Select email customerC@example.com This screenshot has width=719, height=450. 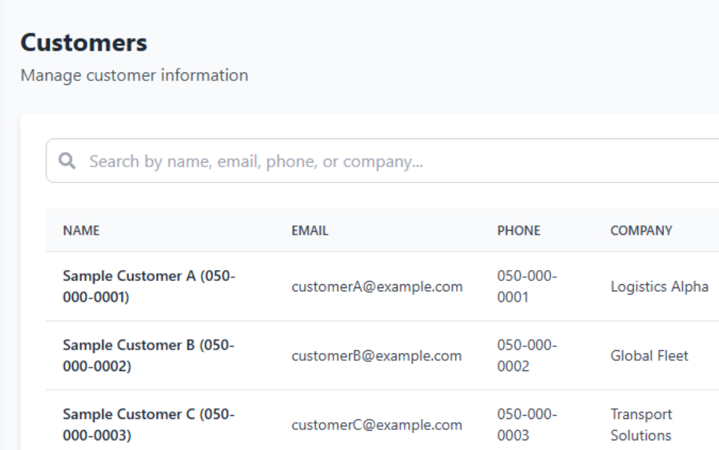pos(377,425)
